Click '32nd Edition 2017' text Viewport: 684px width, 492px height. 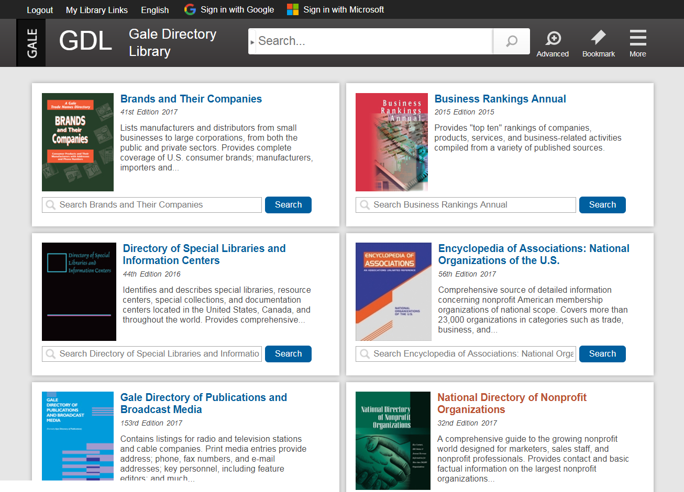(x=467, y=423)
